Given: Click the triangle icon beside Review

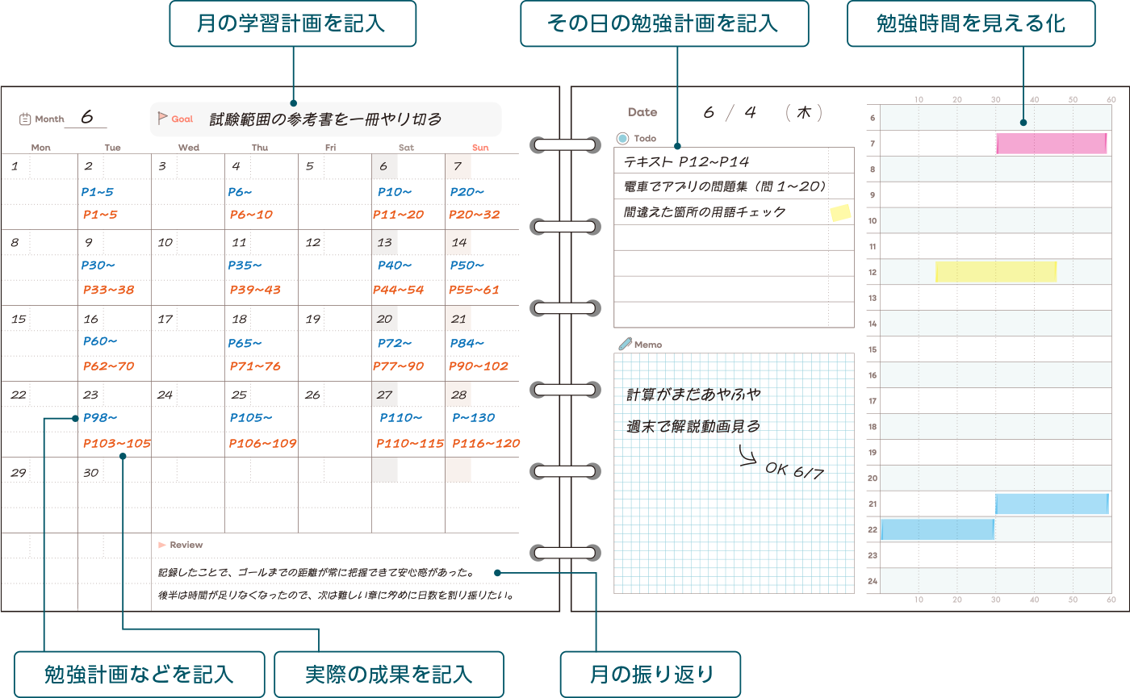Looking at the screenshot, I should coord(162,545).
